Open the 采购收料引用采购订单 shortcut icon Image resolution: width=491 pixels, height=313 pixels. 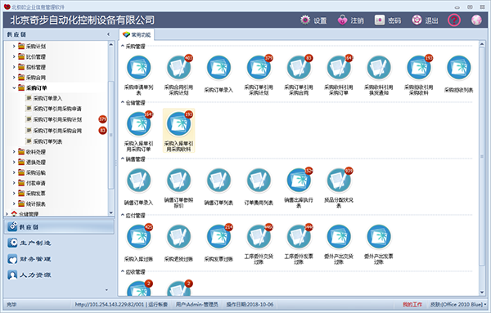pyautogui.click(x=339, y=68)
